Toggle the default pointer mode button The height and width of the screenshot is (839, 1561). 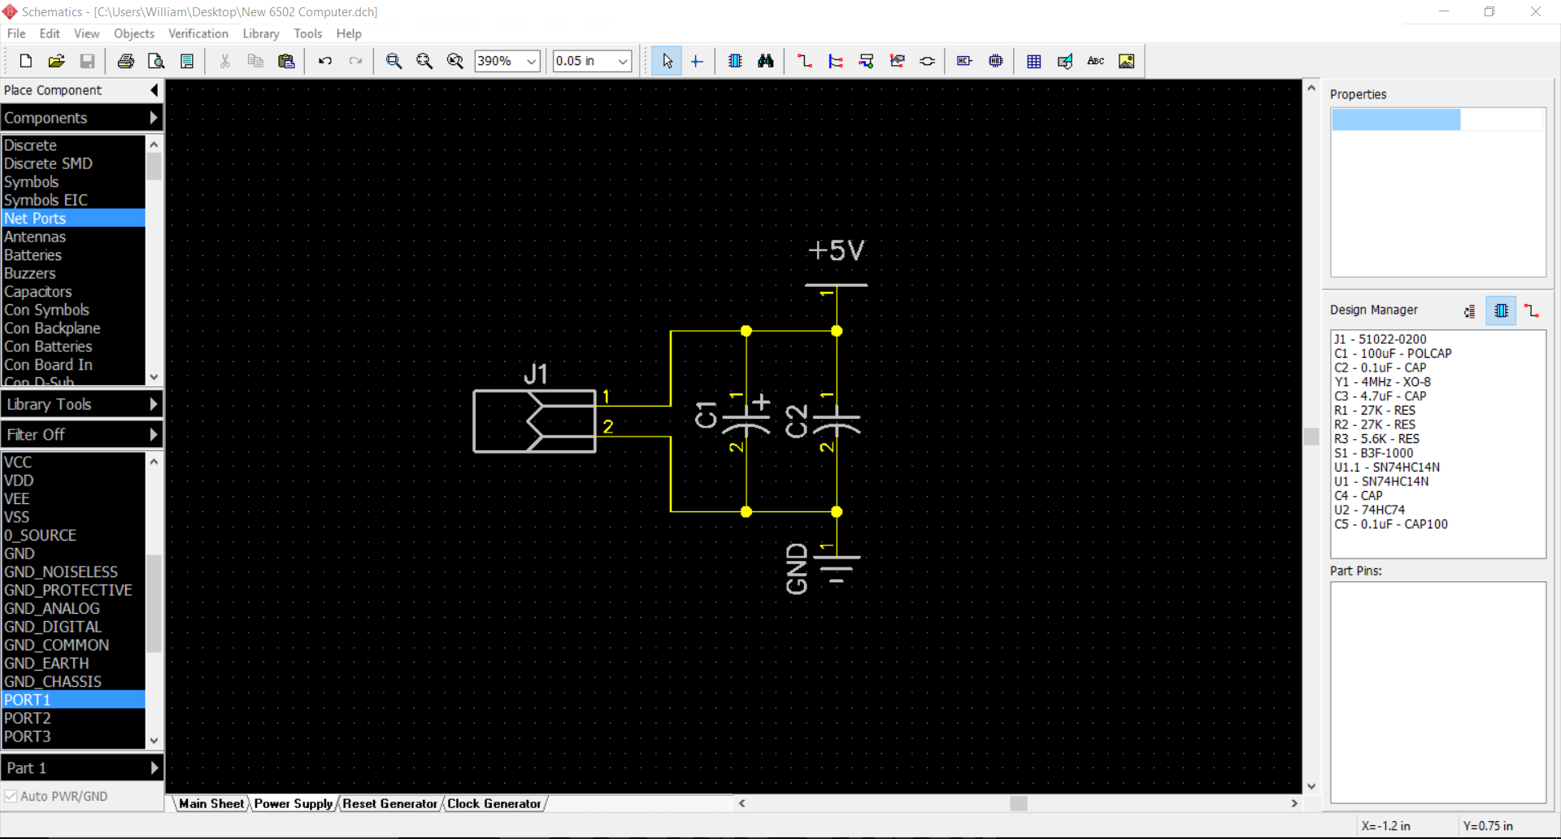click(667, 61)
